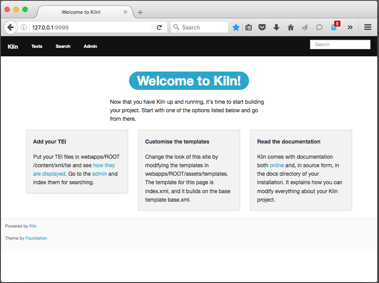Maximize the window with green button
The width and height of the screenshot is (379, 283).
coord(25,9)
